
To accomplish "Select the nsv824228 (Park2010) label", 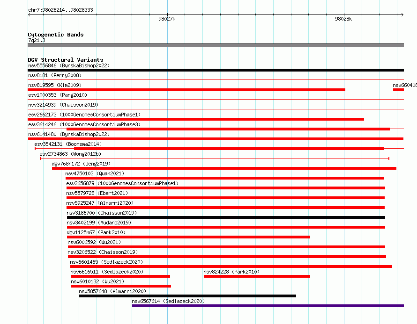I will tap(231, 272).
